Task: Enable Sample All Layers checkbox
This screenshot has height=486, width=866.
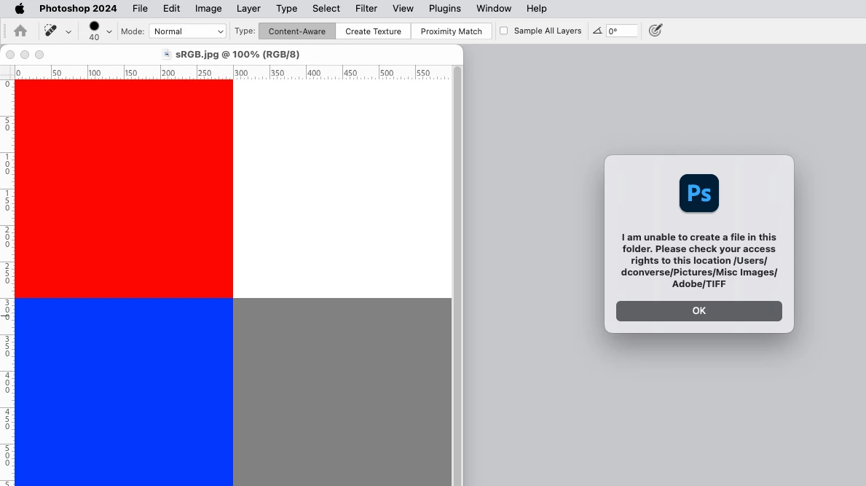Action: [x=504, y=31]
